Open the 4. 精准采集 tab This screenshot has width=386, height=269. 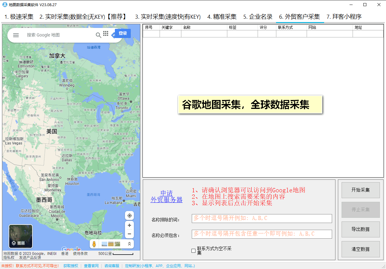222,17
